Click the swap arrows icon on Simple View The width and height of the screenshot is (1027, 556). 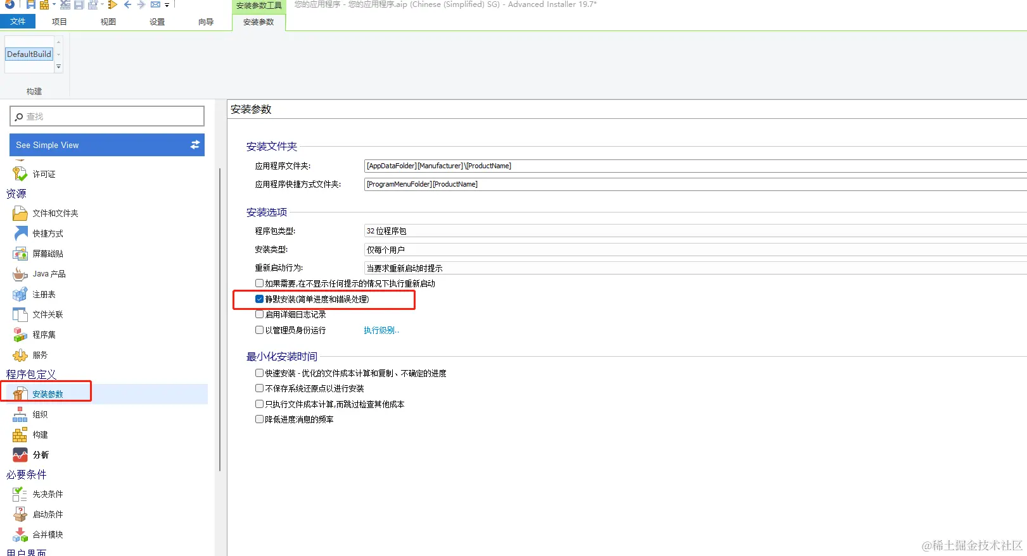[195, 145]
